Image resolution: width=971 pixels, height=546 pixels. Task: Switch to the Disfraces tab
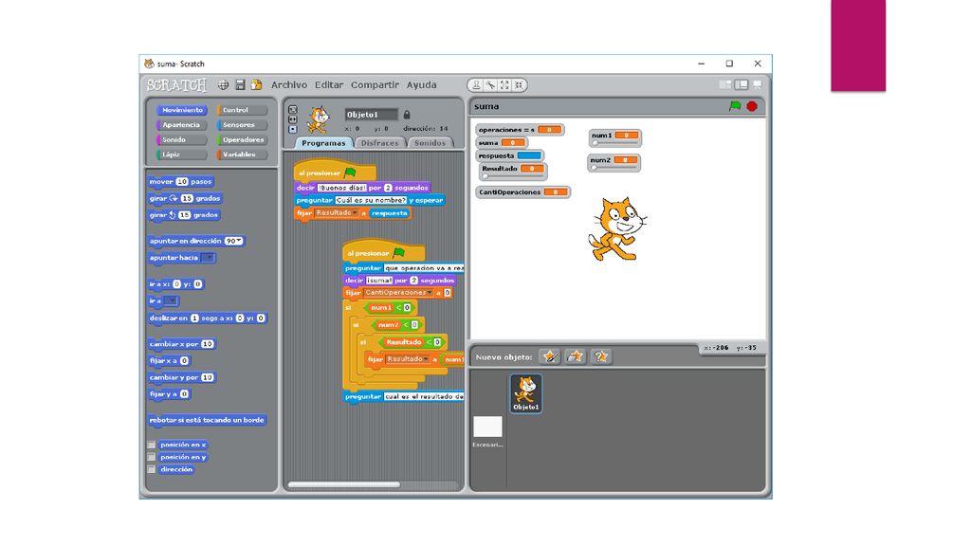tap(379, 143)
